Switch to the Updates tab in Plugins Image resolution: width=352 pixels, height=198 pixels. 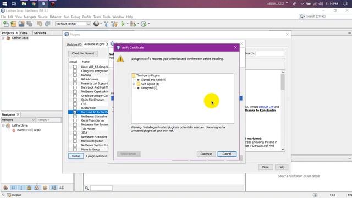(74, 45)
